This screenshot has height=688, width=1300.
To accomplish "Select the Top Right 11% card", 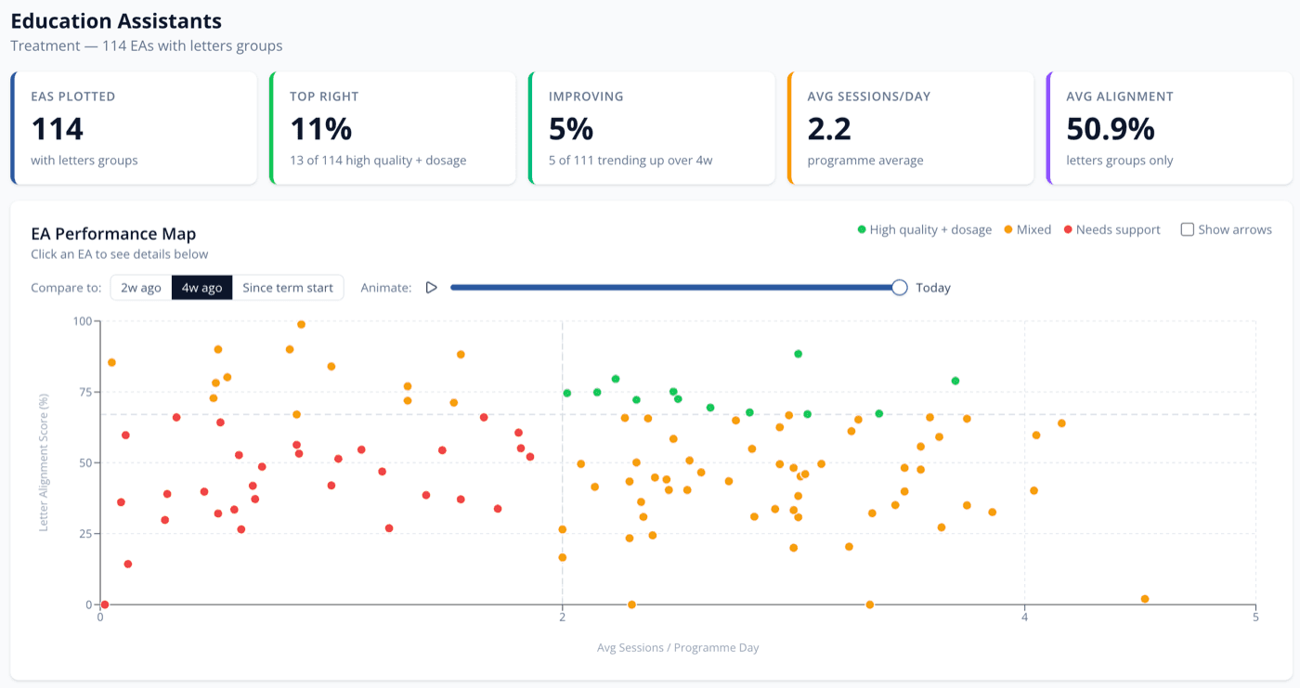I will [x=392, y=128].
